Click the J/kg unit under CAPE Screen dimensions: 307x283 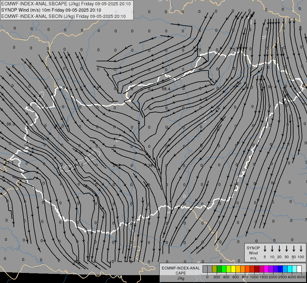(x=181, y=278)
